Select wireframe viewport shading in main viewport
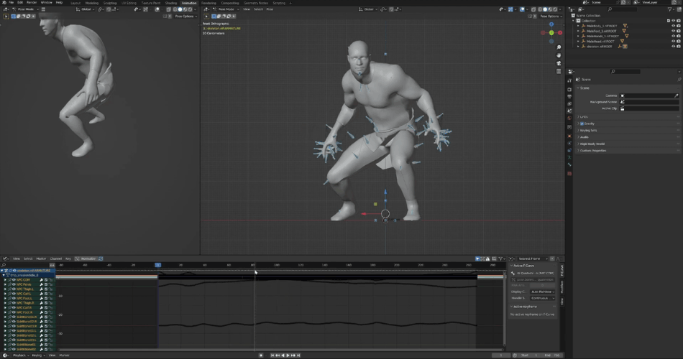This screenshot has height=359, width=683. click(x=540, y=9)
